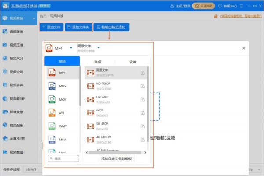Select the MKV format
This screenshot has width=264, height=176.
62,100
